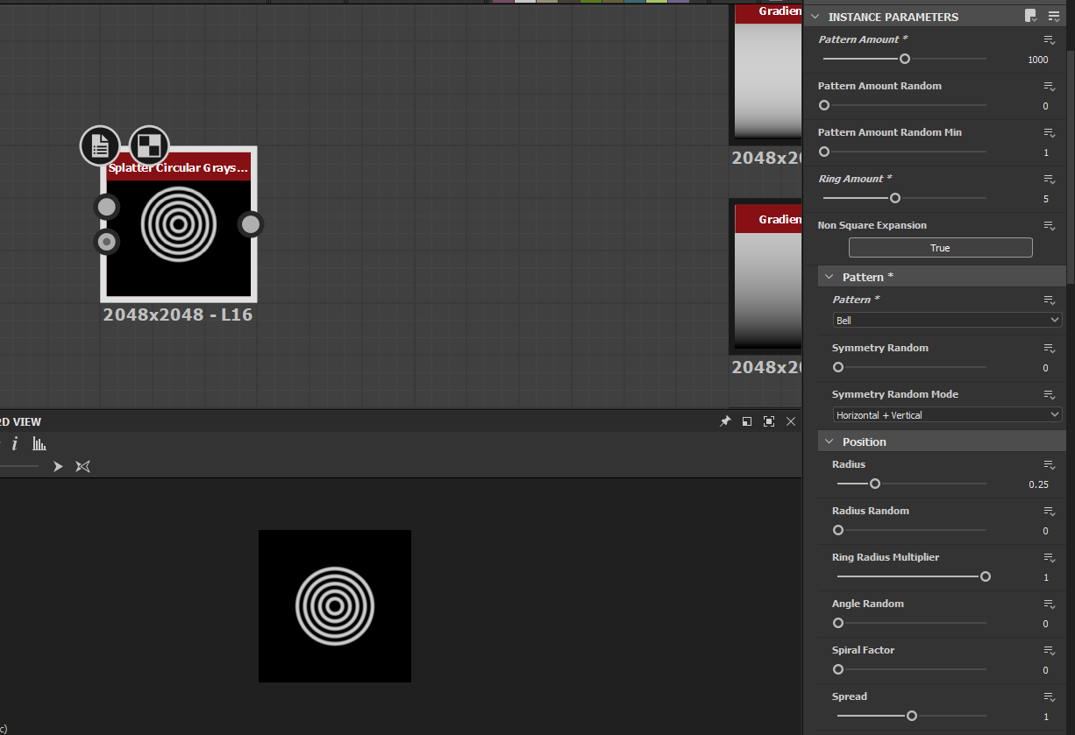
Task: Click the concentric rings preview in the 2D view
Action: pos(335,606)
